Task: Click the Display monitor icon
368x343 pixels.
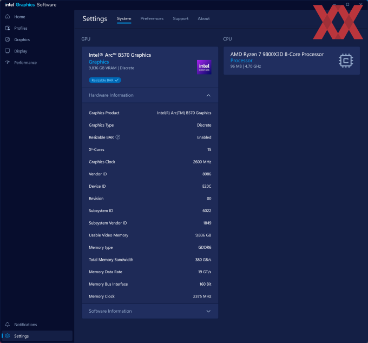Action: pyautogui.click(x=8, y=51)
